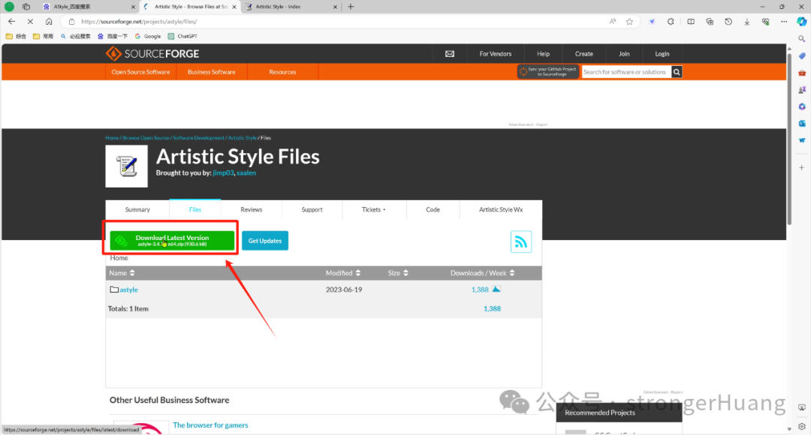The width and height of the screenshot is (811, 435).
Task: Click The browser for gamers link
Action: [x=210, y=425]
